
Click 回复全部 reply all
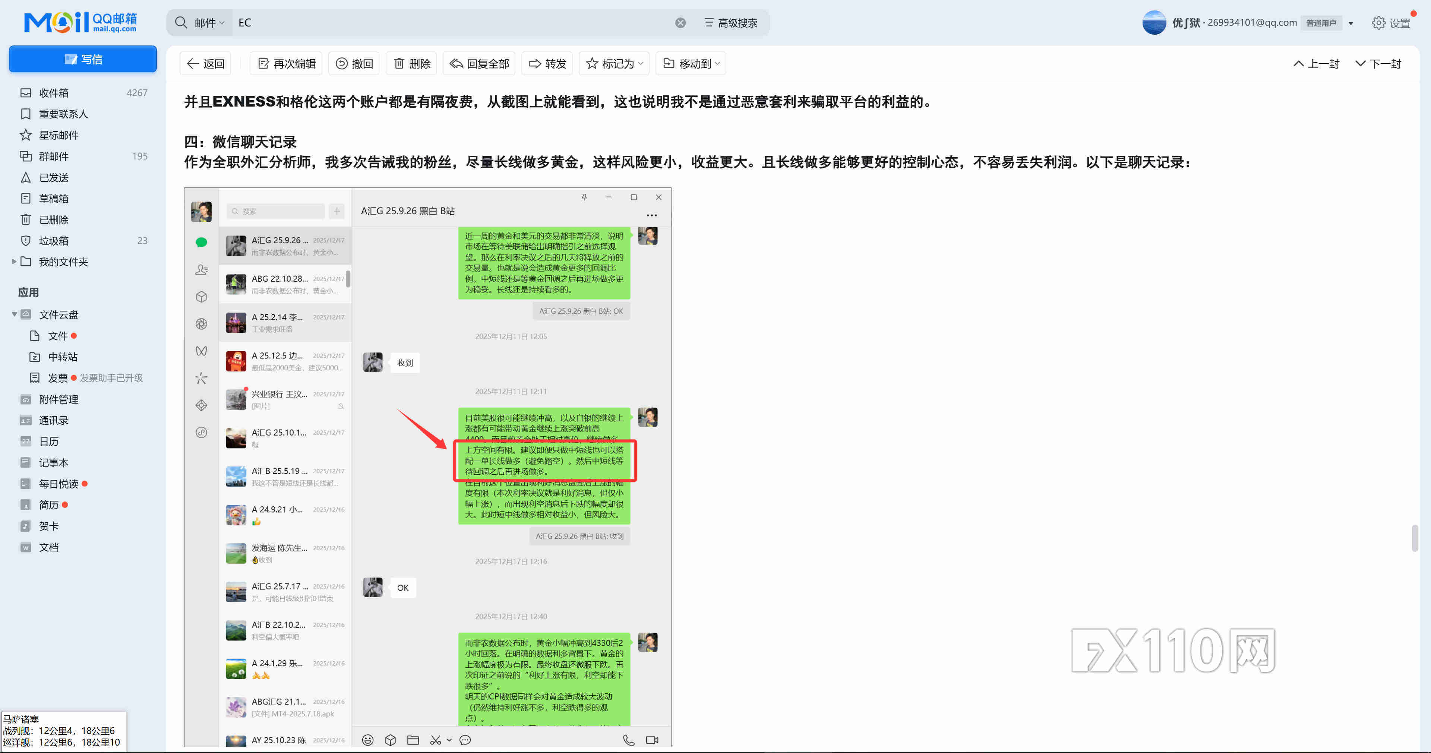click(479, 63)
